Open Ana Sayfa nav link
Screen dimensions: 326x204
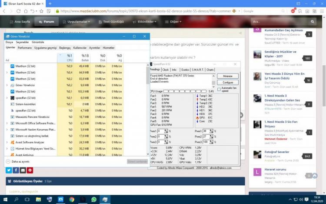click(x=20, y=22)
